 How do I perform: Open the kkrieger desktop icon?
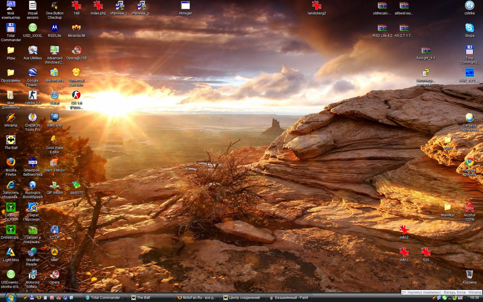[x=186, y=8]
